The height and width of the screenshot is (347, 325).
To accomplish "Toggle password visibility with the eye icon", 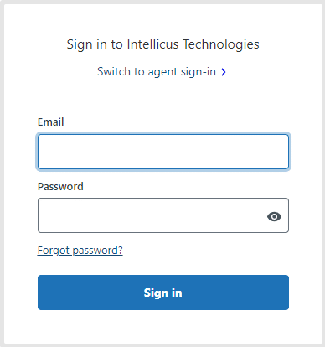I will point(274,216).
